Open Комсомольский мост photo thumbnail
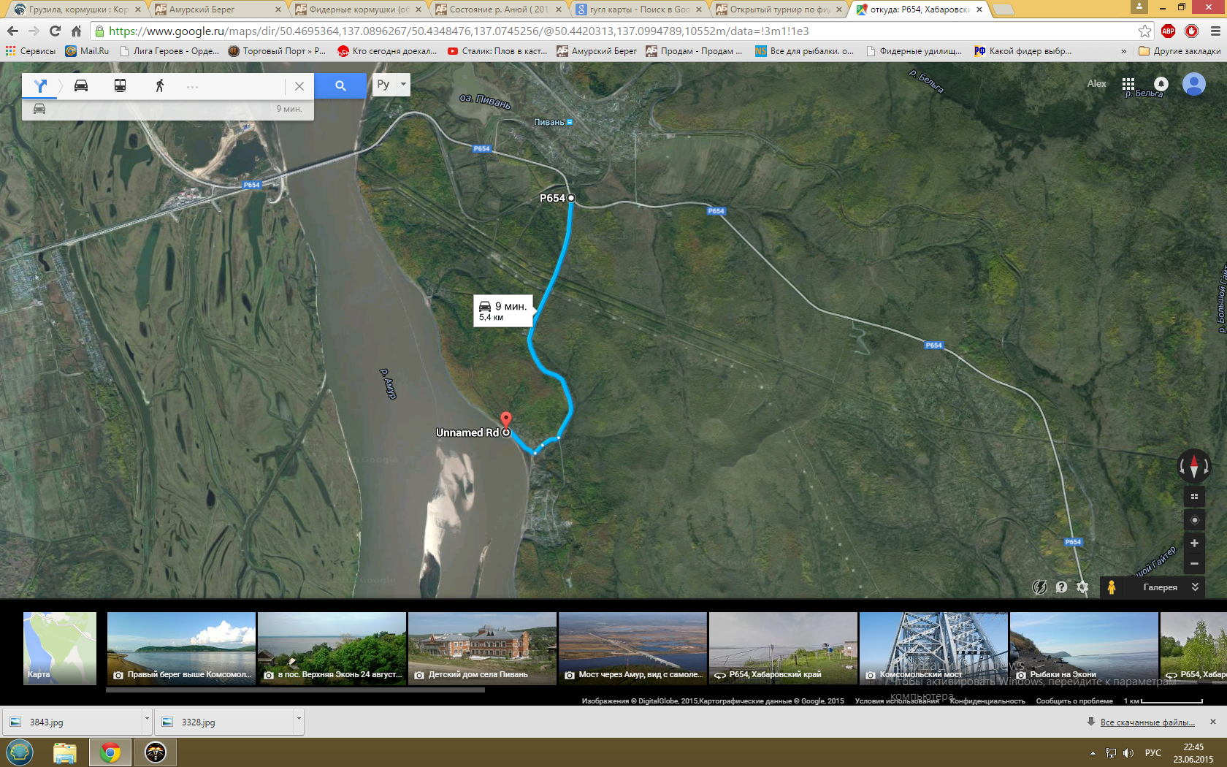The height and width of the screenshot is (767, 1227). pyautogui.click(x=933, y=648)
